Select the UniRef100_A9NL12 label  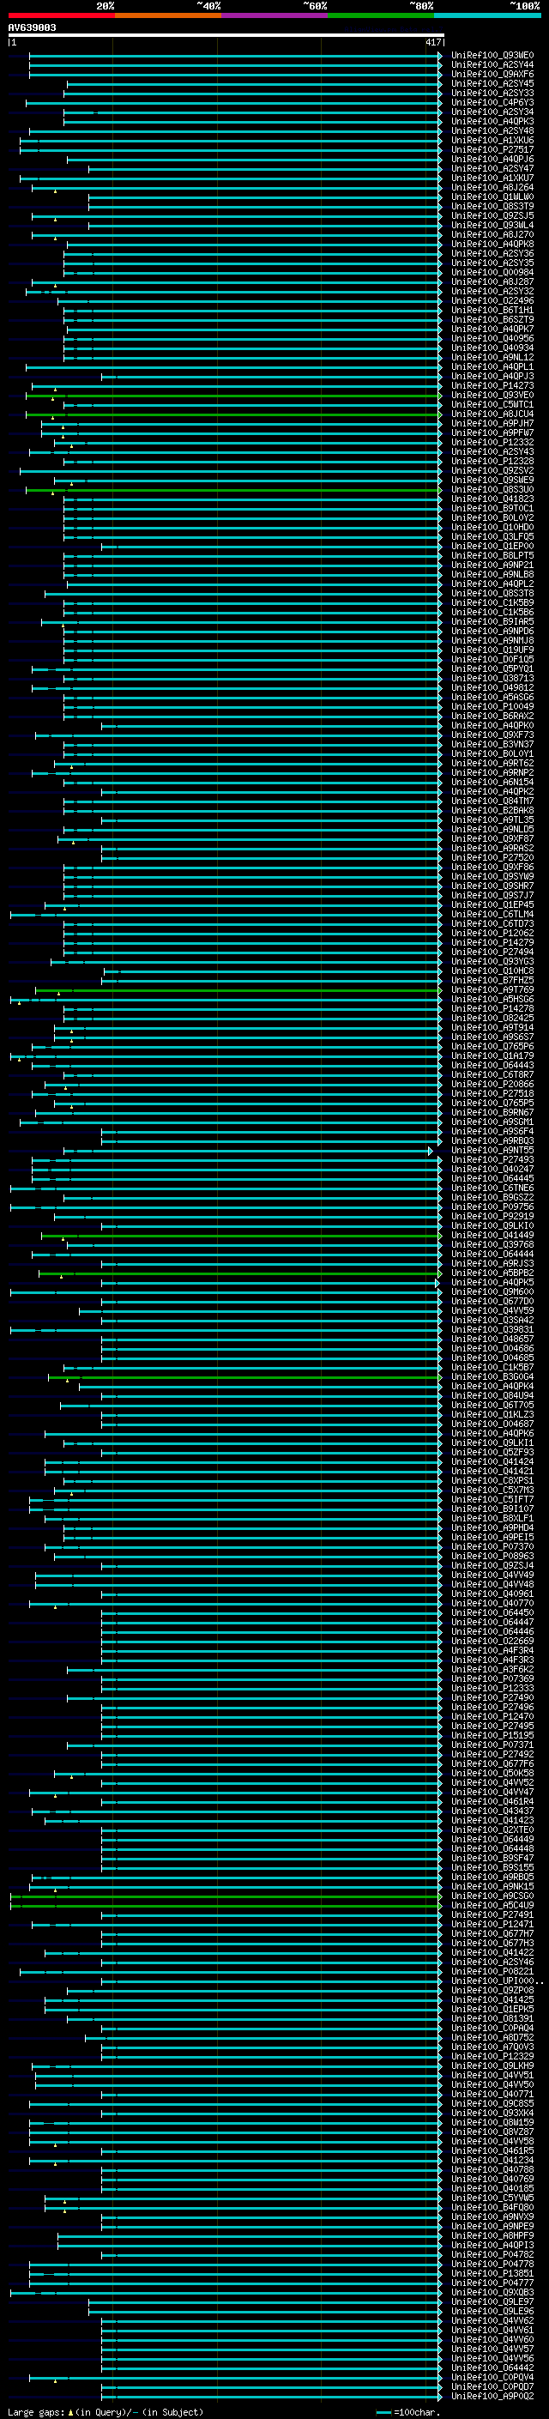click(492, 358)
